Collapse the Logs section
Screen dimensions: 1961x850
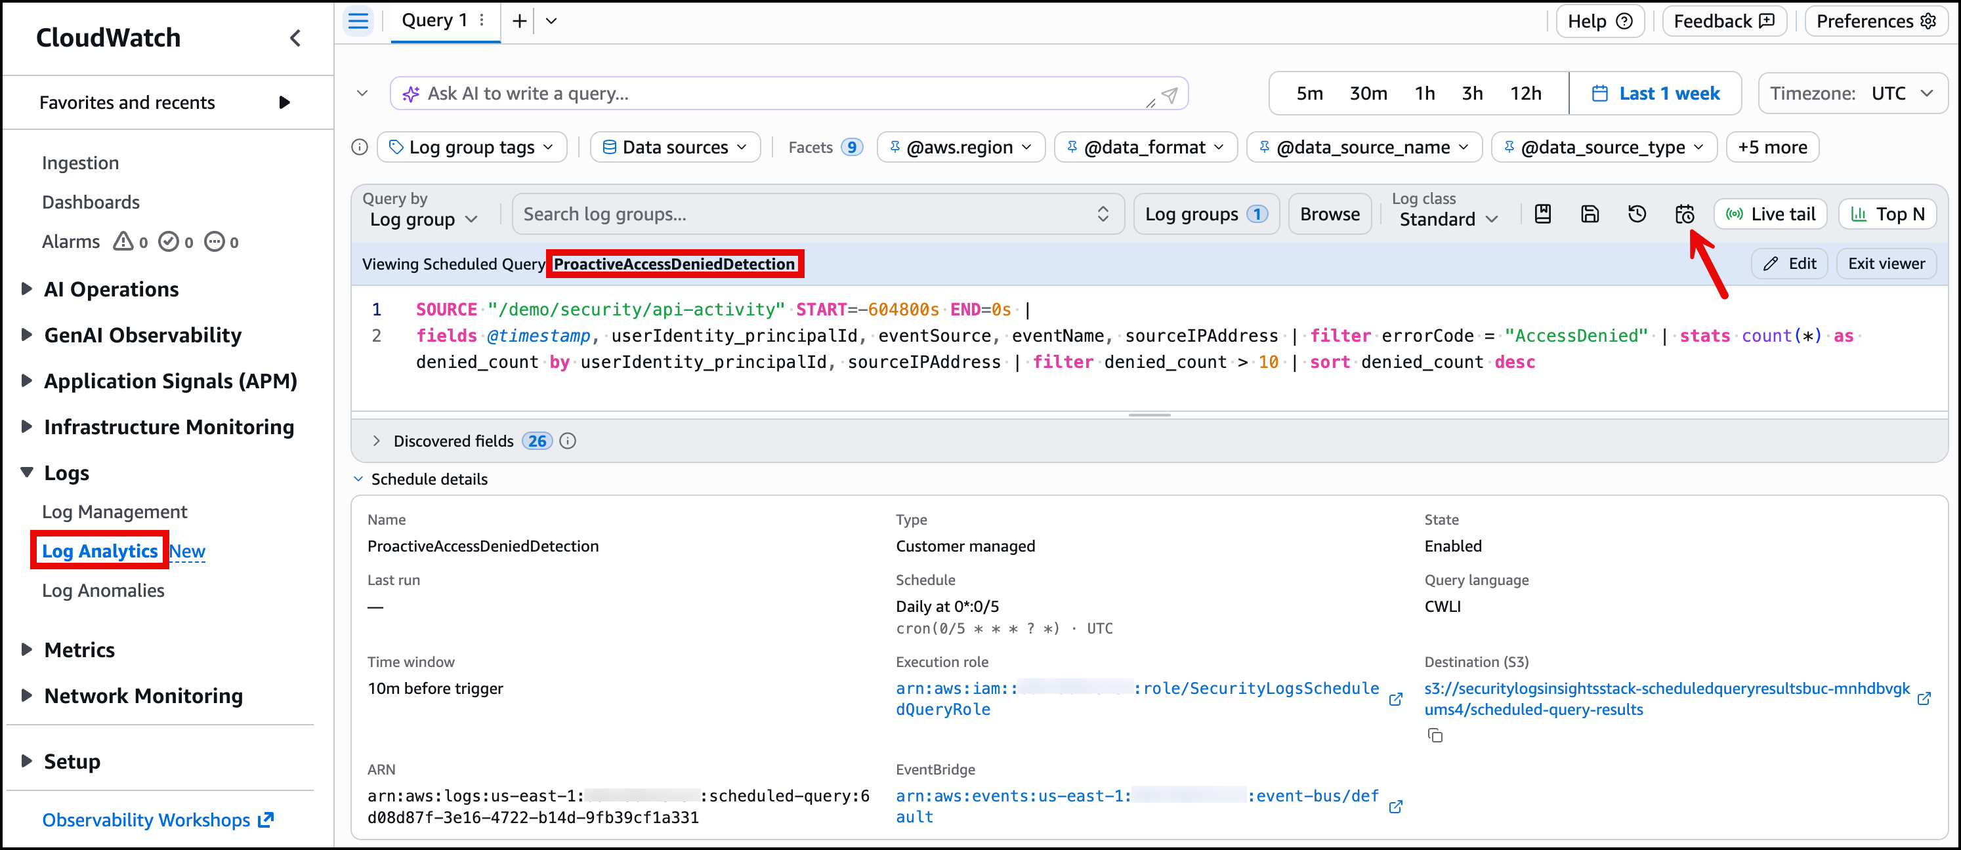(x=27, y=473)
